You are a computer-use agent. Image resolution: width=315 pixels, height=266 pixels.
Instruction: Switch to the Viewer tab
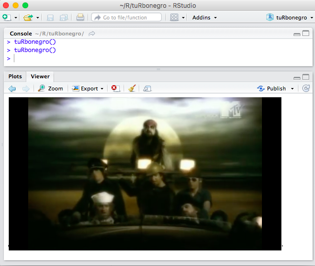pos(40,76)
